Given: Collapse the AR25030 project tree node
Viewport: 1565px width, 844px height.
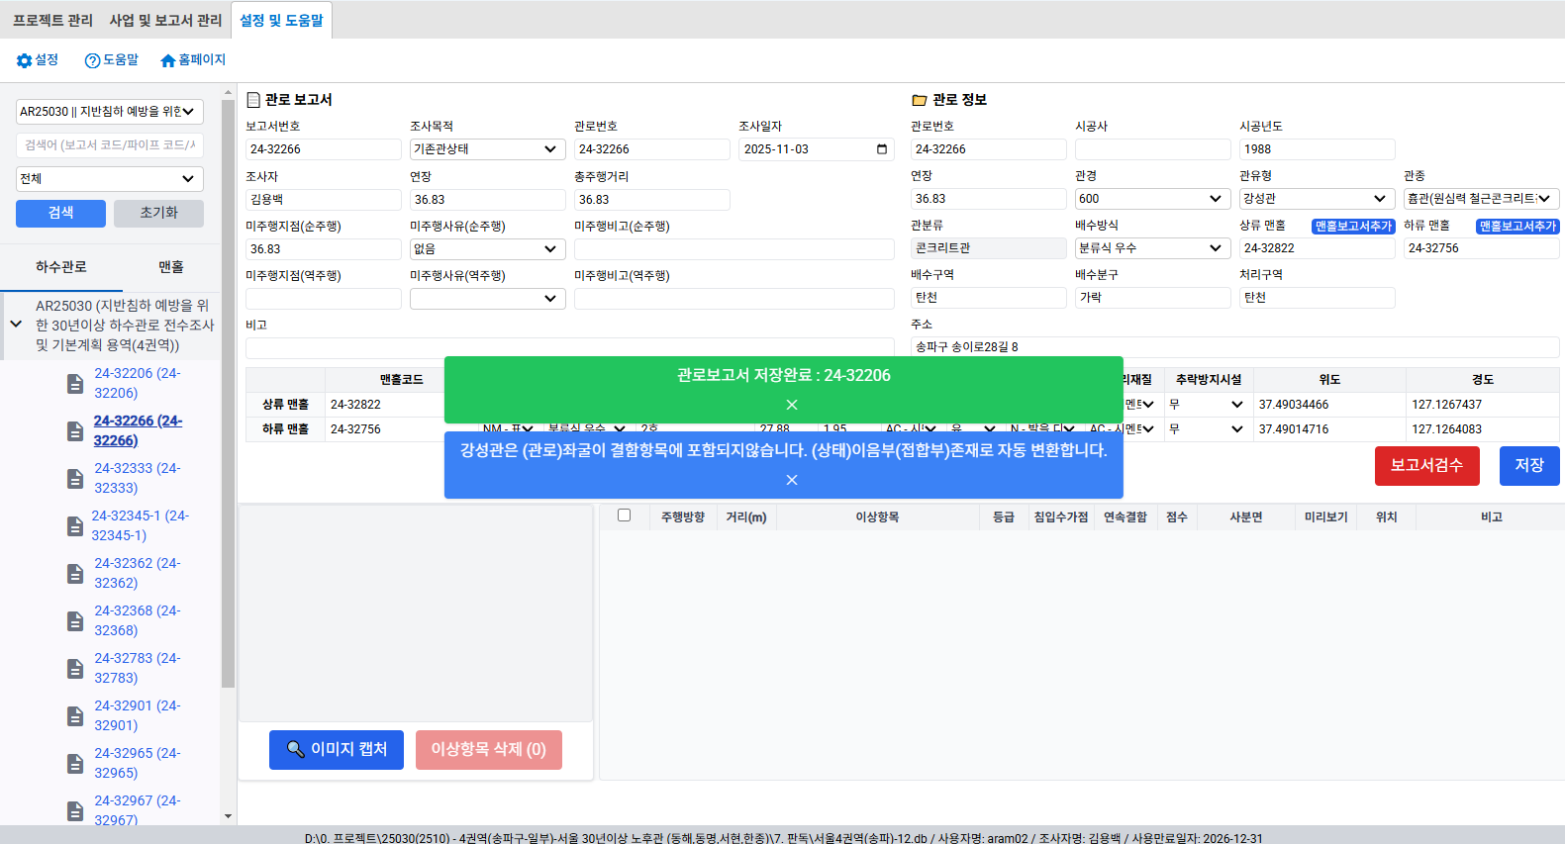Looking at the screenshot, I should coord(16,325).
